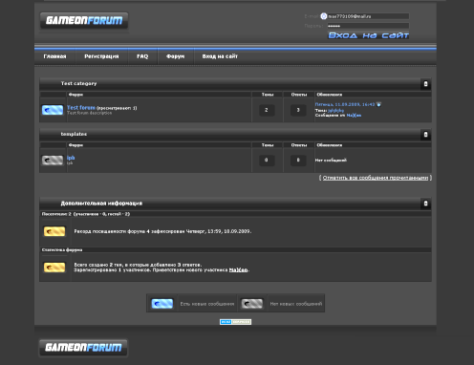Click the blue new-messages icon of Test forum

53,110
